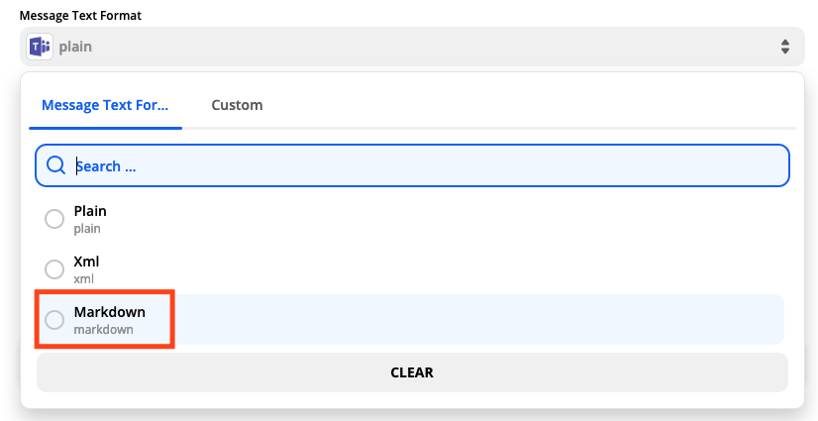Choose the bold Markdown option label
The width and height of the screenshot is (818, 421).
click(x=110, y=312)
